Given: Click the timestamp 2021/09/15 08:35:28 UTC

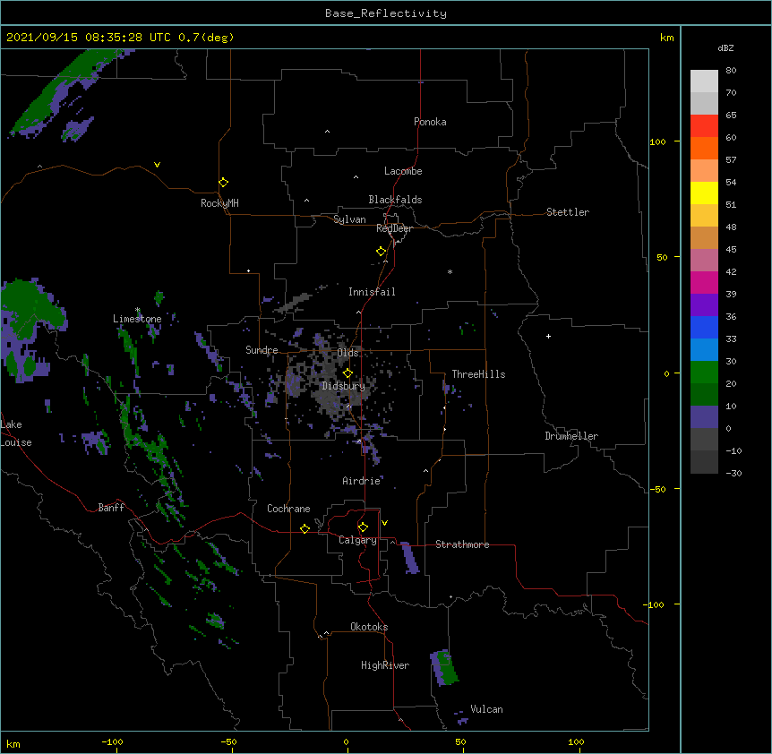Looking at the screenshot, I should point(89,38).
